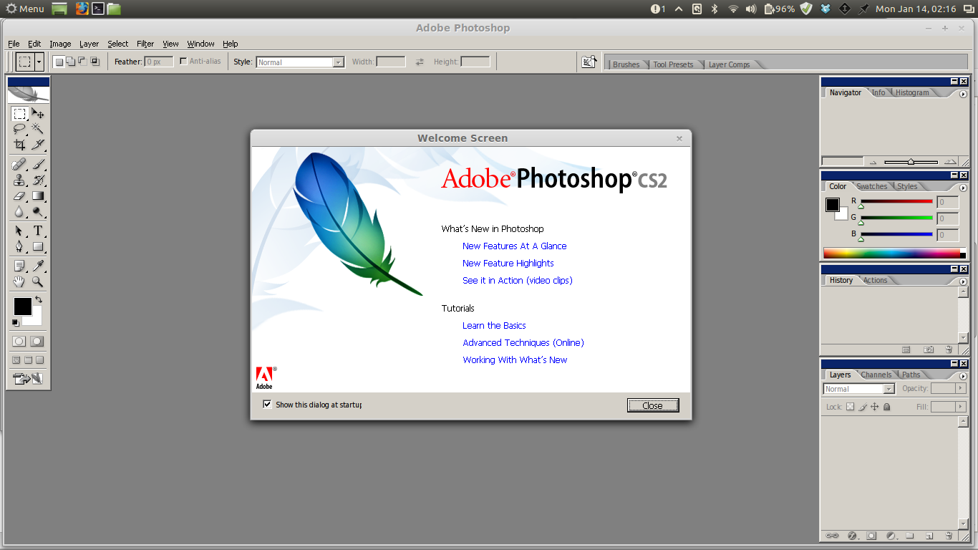The width and height of the screenshot is (978, 550).
Task: Open Advanced Techniques (Online) link
Action: coord(523,342)
